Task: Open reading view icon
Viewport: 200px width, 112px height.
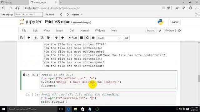Action: 163,8
